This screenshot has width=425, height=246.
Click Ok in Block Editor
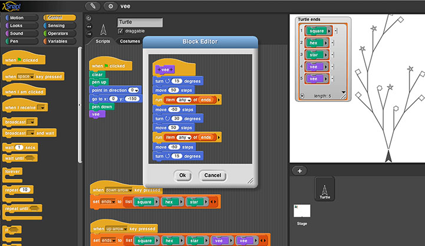(182, 175)
